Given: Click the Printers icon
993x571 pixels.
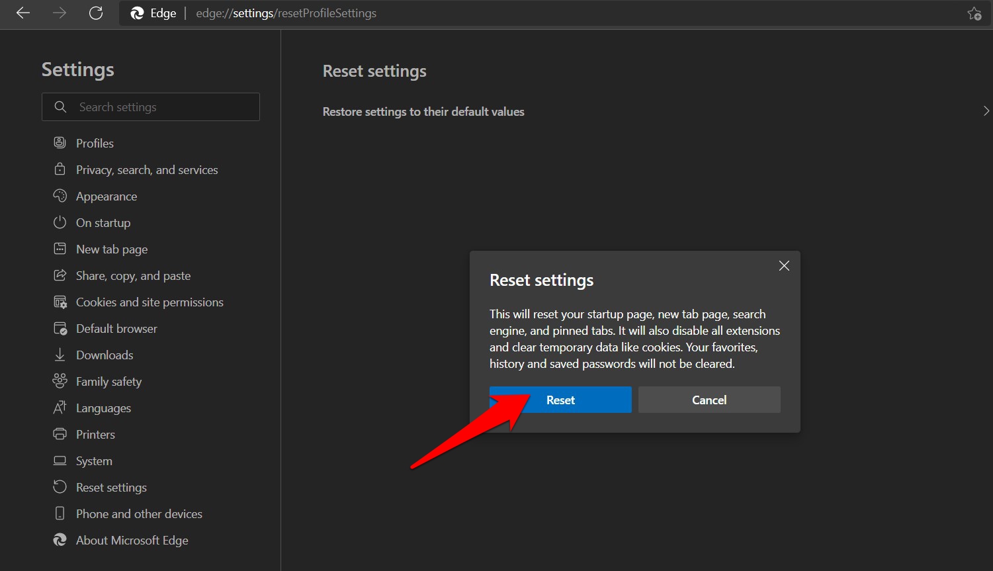Looking at the screenshot, I should [x=60, y=434].
